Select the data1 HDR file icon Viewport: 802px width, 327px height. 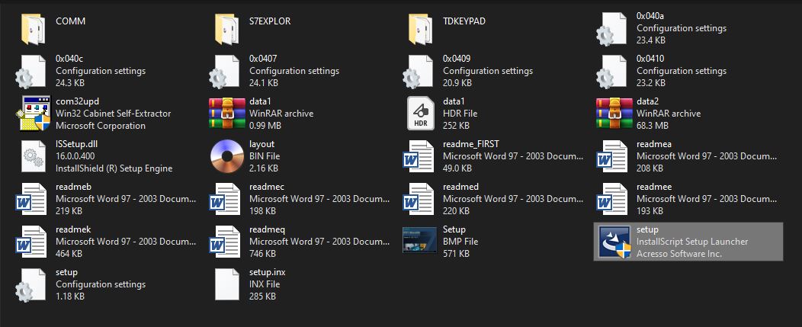(x=419, y=114)
